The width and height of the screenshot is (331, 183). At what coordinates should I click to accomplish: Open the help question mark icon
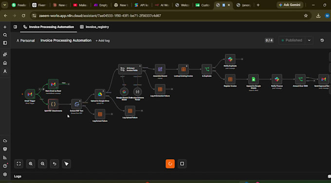(5, 166)
